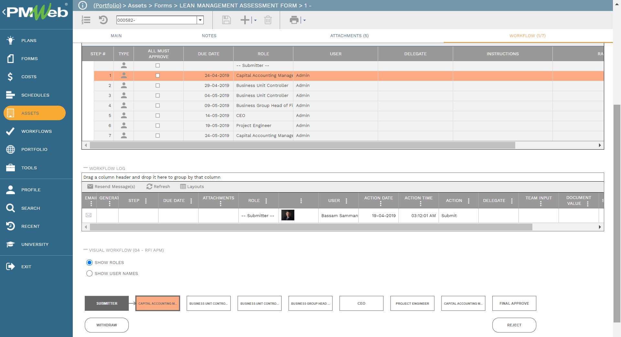Click the save disk icon in toolbar
This screenshot has width=621, height=337.
(x=226, y=20)
